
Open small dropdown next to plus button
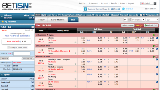(129, 20)
